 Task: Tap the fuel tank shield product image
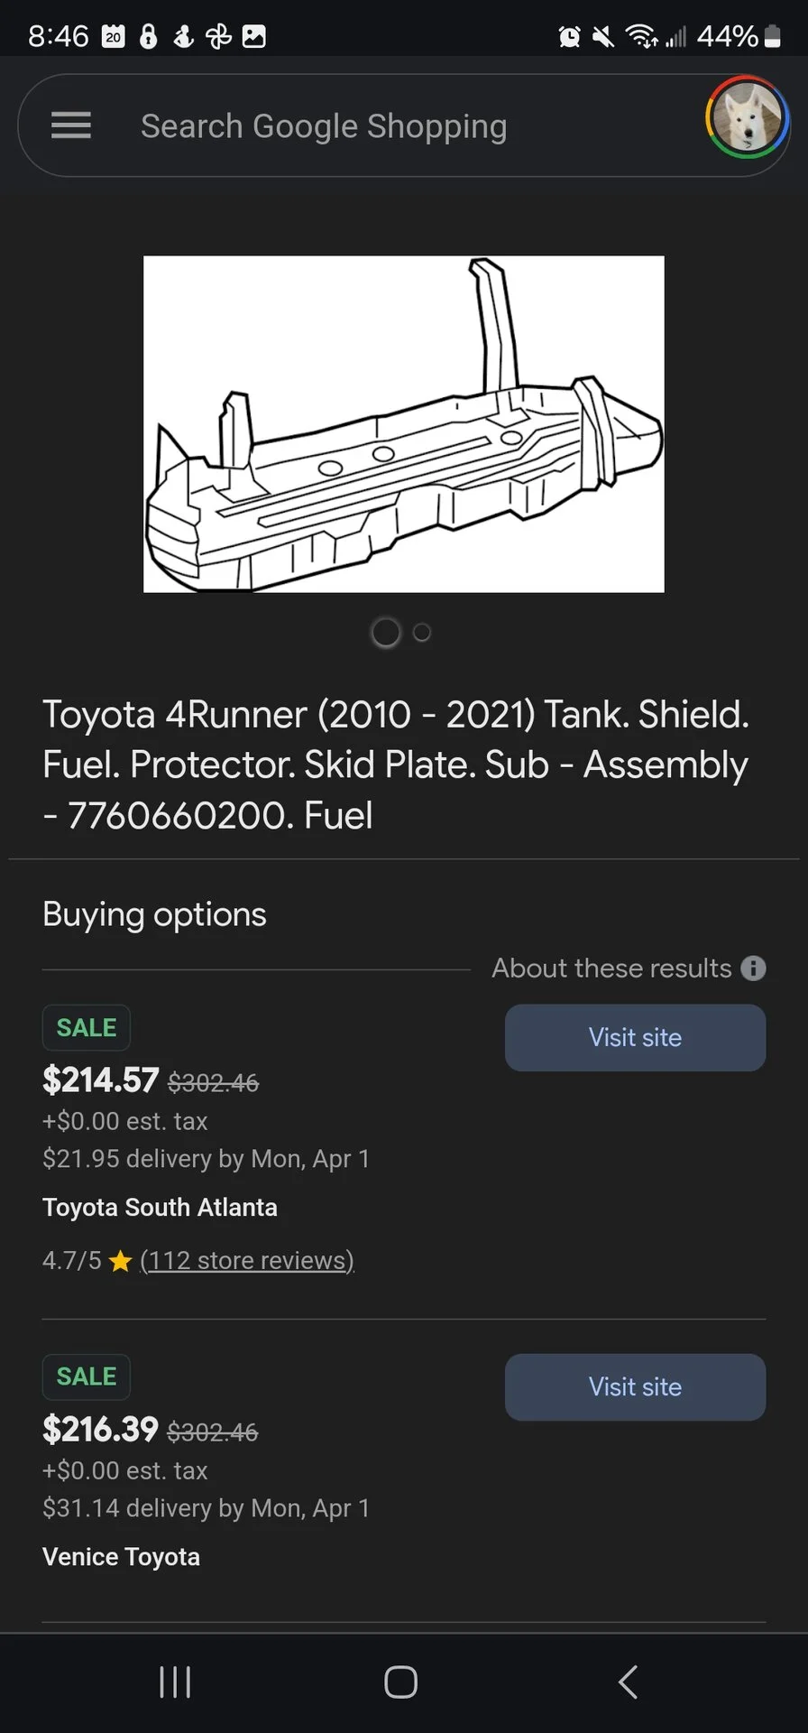tap(404, 424)
